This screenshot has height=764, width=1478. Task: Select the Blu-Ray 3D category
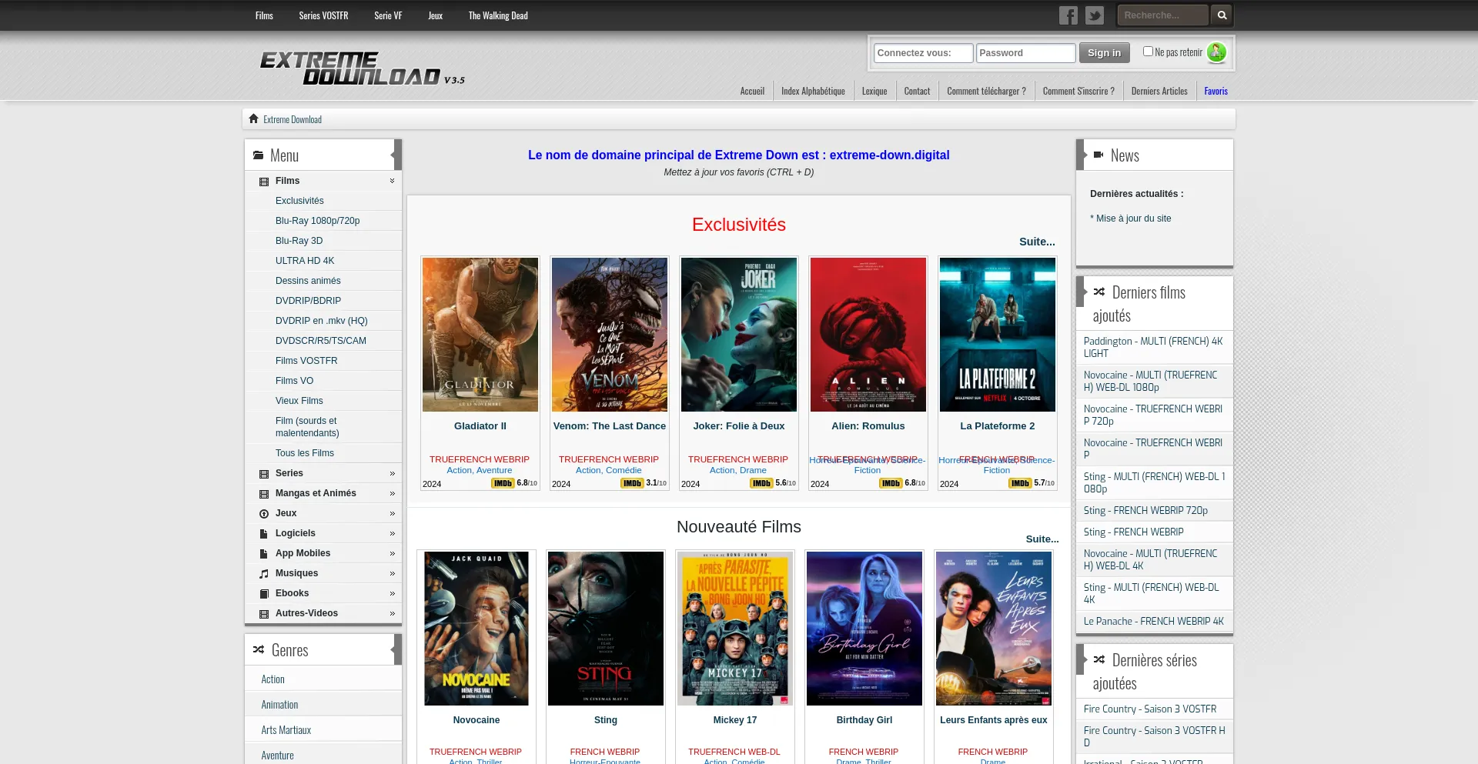pyautogui.click(x=299, y=241)
